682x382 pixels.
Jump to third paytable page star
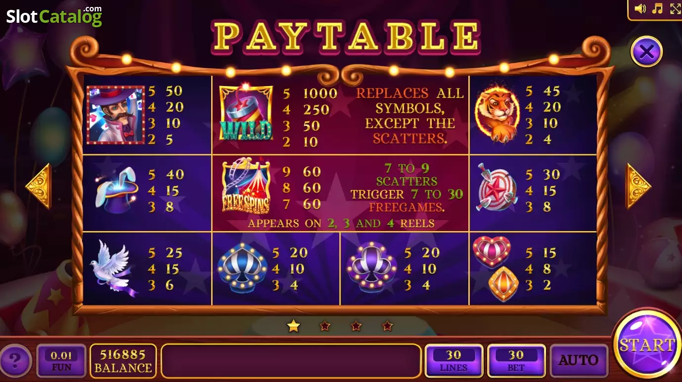coord(356,326)
